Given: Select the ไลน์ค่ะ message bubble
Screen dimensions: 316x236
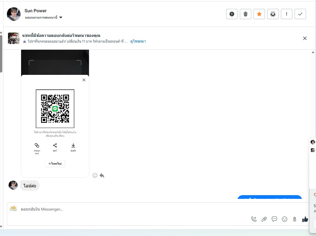Looking at the screenshot, I should pos(30,185).
